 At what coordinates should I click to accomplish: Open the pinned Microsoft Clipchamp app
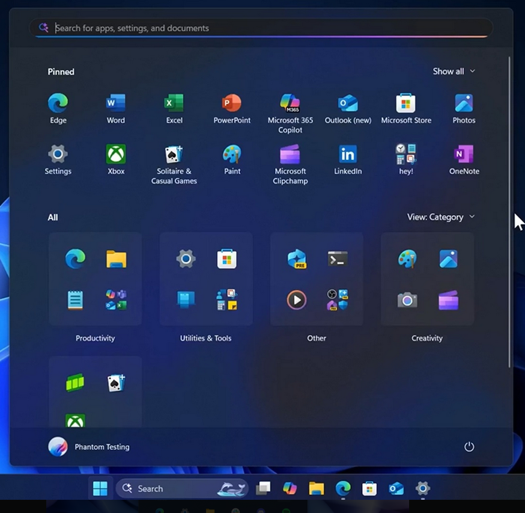[x=290, y=164]
